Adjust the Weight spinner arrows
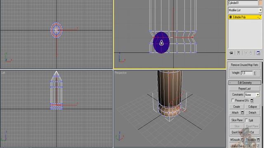This screenshot has width=264, height=148. pyautogui.click(x=255, y=73)
